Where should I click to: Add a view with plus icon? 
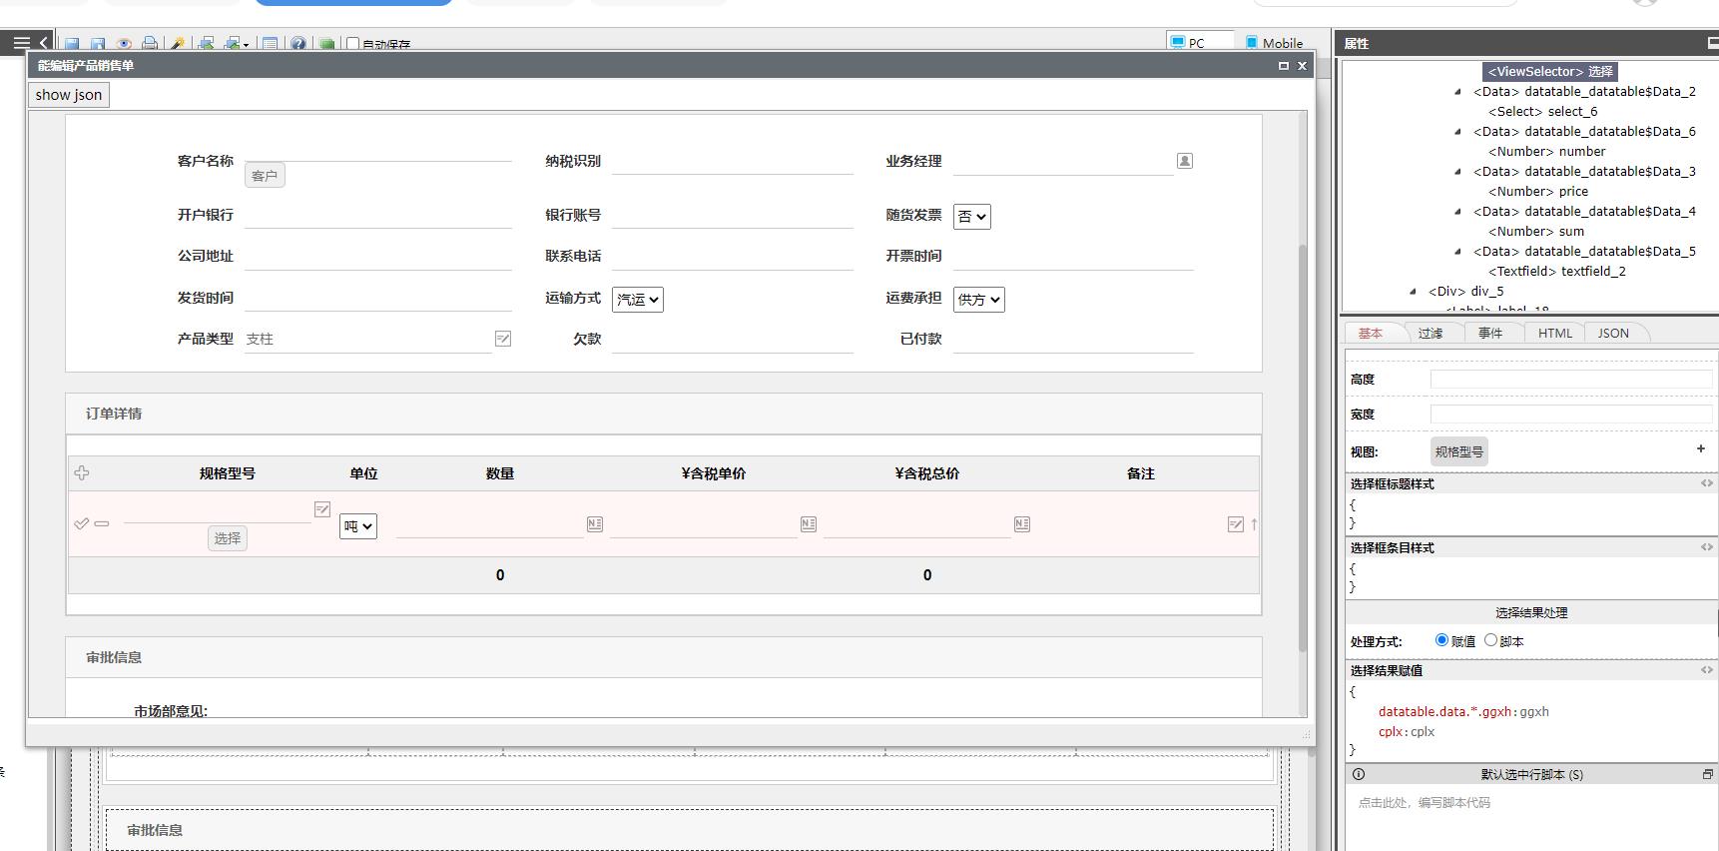1701,449
